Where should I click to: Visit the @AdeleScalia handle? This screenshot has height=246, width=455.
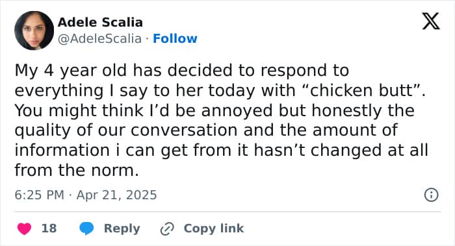[99, 38]
